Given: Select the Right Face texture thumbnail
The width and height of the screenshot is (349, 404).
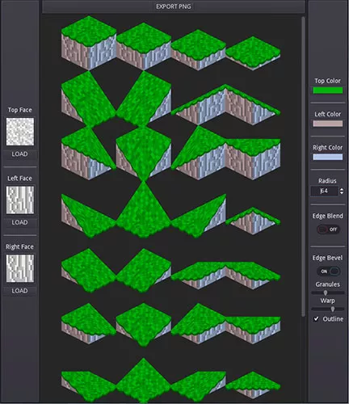Looking at the screenshot, I should [20, 268].
